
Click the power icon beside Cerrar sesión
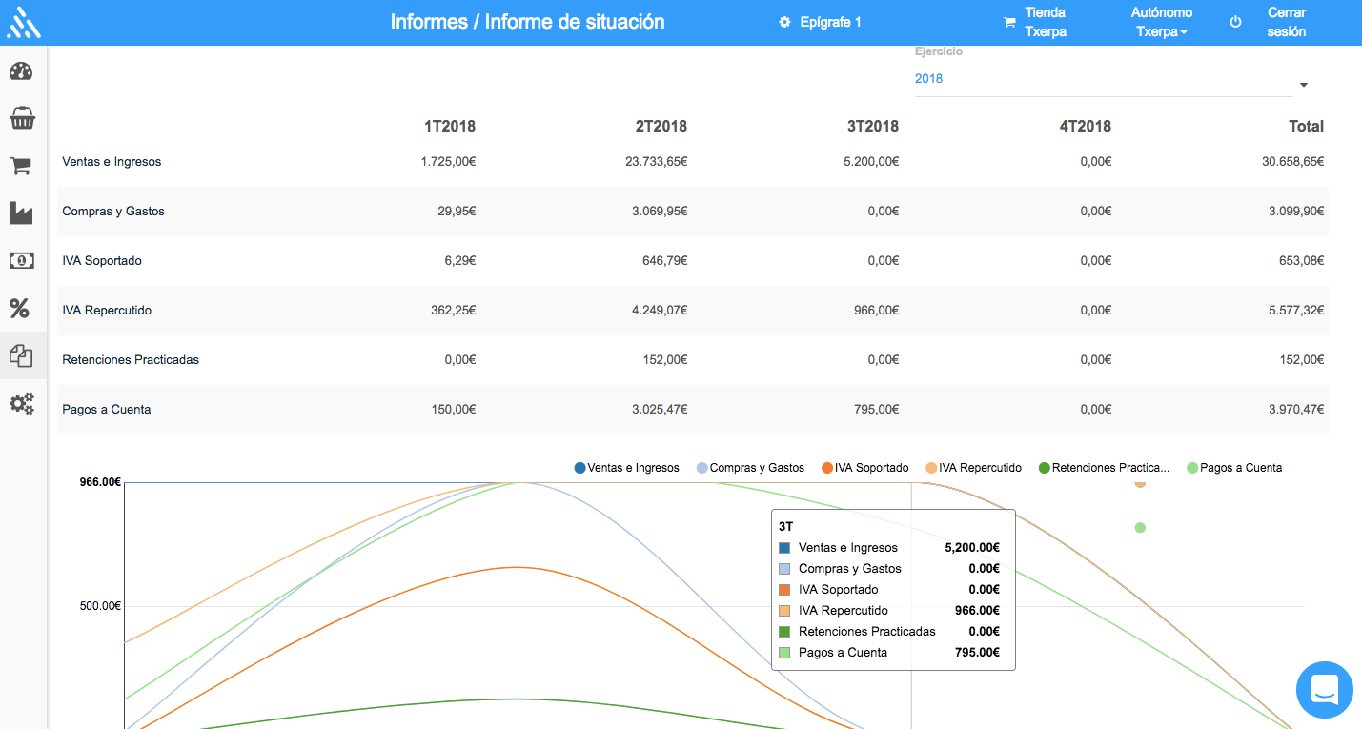click(x=1236, y=22)
